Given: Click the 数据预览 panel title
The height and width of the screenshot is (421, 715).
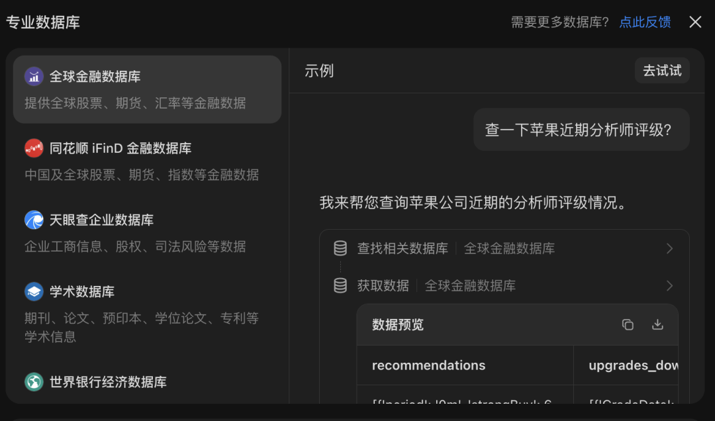Looking at the screenshot, I should (398, 324).
